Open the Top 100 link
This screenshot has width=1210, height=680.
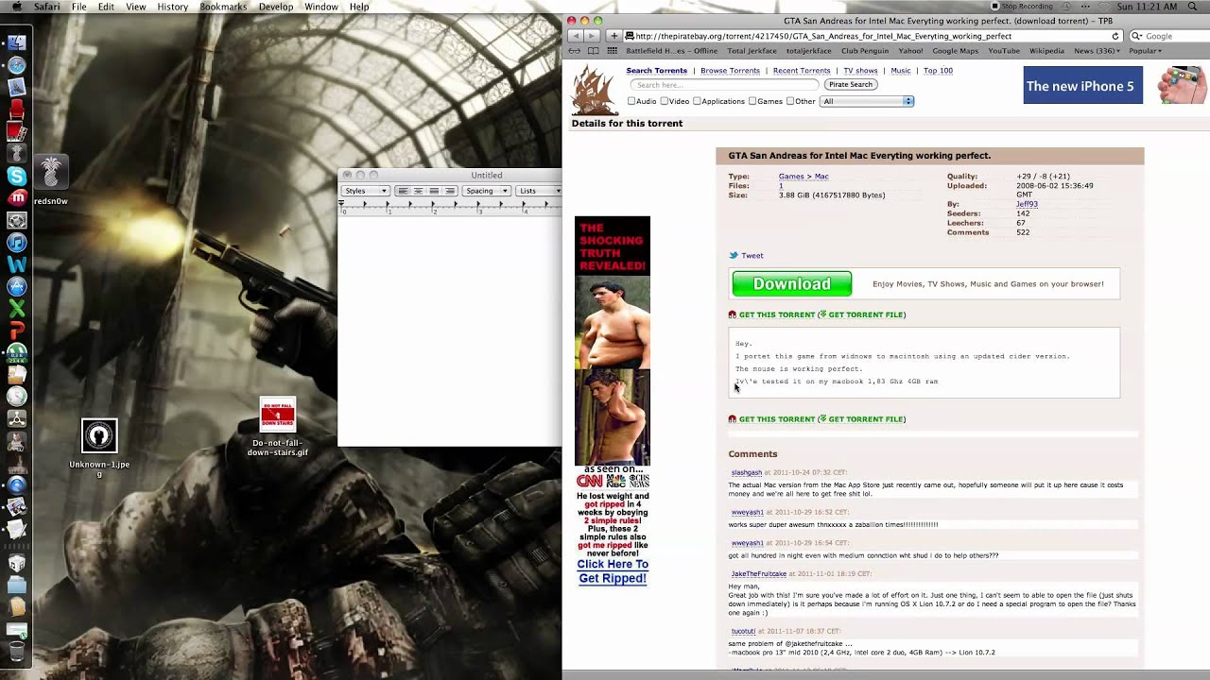coord(938,71)
